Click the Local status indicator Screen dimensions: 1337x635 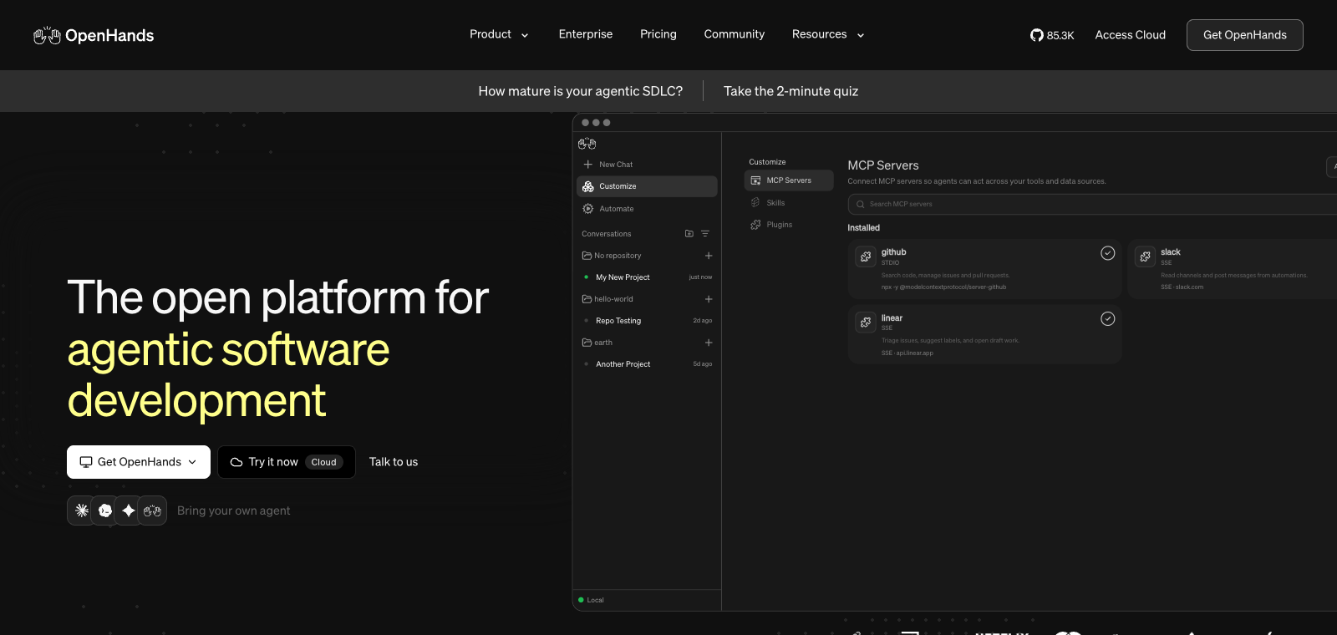pos(591,600)
